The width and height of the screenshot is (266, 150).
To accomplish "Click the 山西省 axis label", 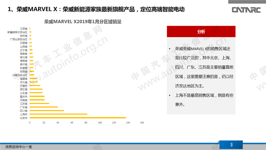I will tap(23, 46).
